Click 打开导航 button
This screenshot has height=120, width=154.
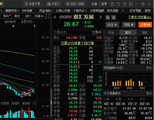pyautogui.click(x=135, y=11)
